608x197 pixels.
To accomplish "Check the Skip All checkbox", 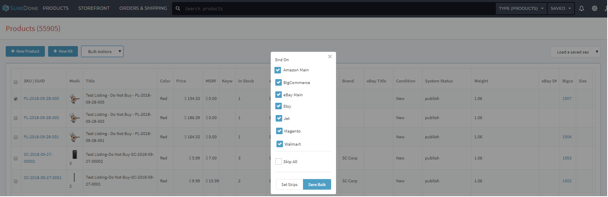I will click(279, 162).
